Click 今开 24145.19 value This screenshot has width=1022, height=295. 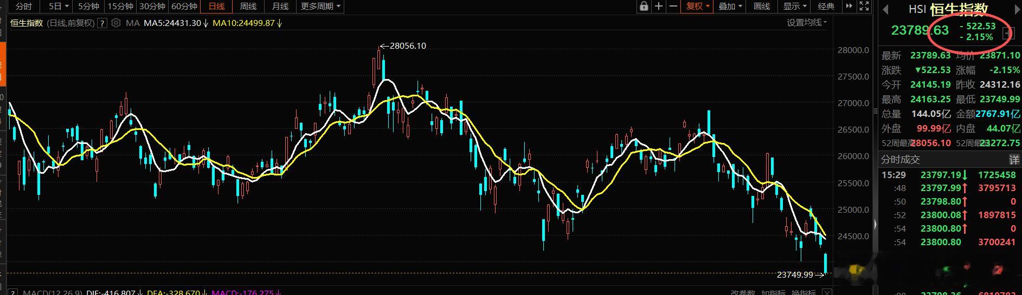coord(930,85)
